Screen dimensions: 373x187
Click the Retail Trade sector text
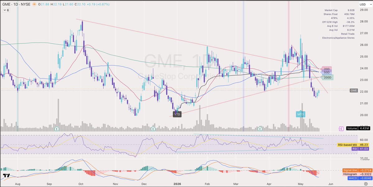pyautogui.click(x=348, y=34)
